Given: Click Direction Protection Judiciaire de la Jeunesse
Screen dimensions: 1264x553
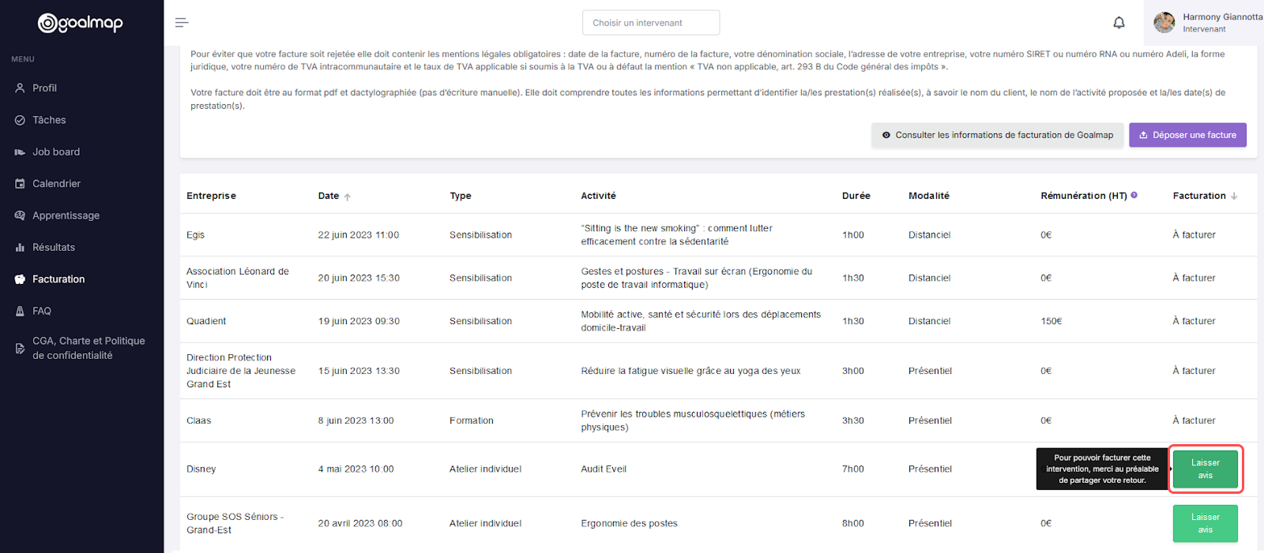Looking at the screenshot, I should pyautogui.click(x=241, y=371).
